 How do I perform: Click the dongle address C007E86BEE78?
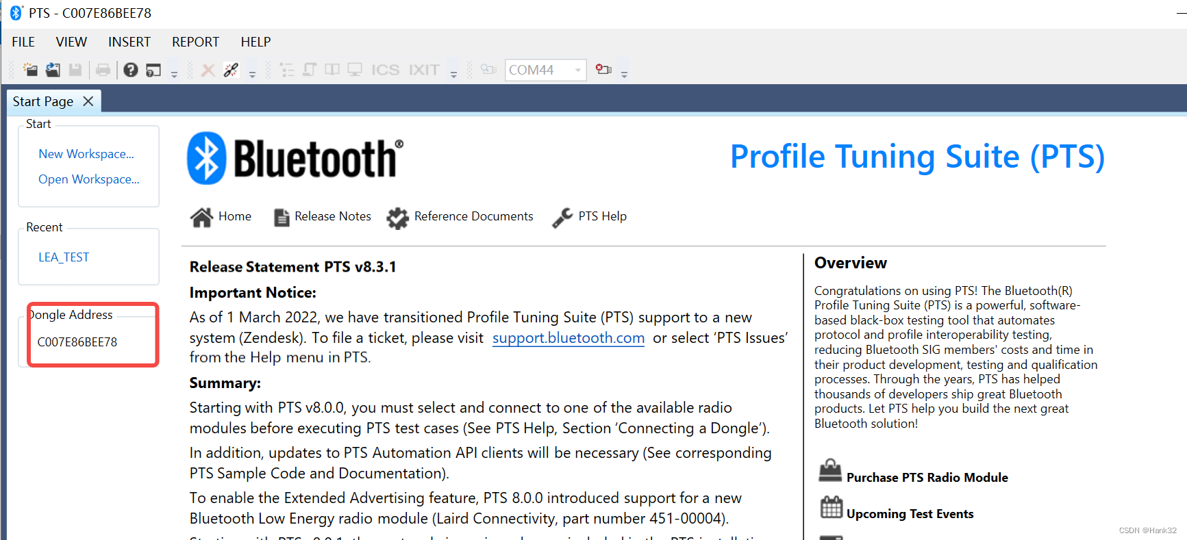pos(77,342)
